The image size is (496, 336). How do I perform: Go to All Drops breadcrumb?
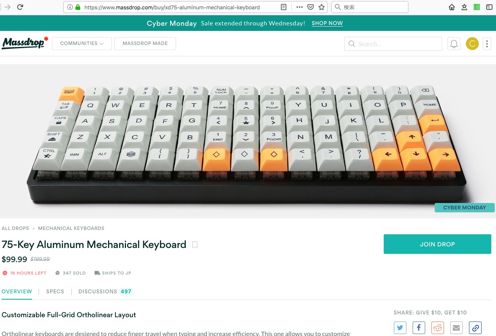tap(15, 228)
